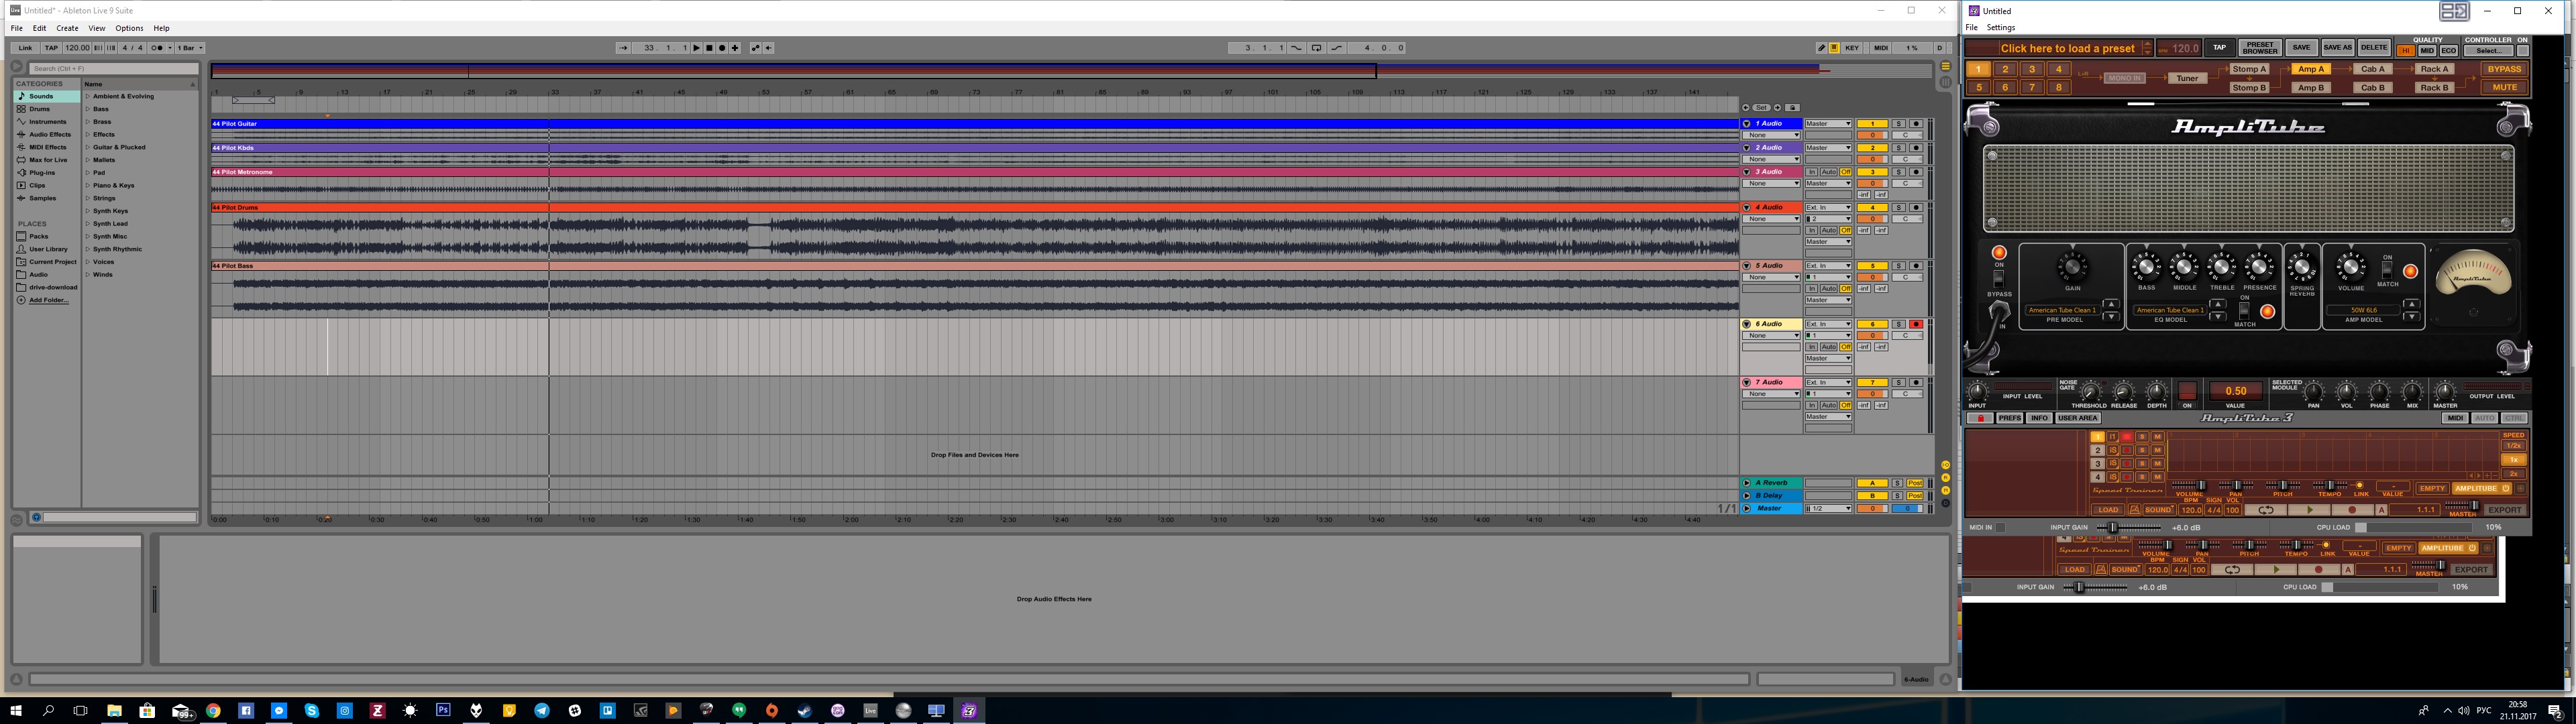Select MIDI Effects category icon
Viewport: 2576px width, 724px height.
pos(21,147)
